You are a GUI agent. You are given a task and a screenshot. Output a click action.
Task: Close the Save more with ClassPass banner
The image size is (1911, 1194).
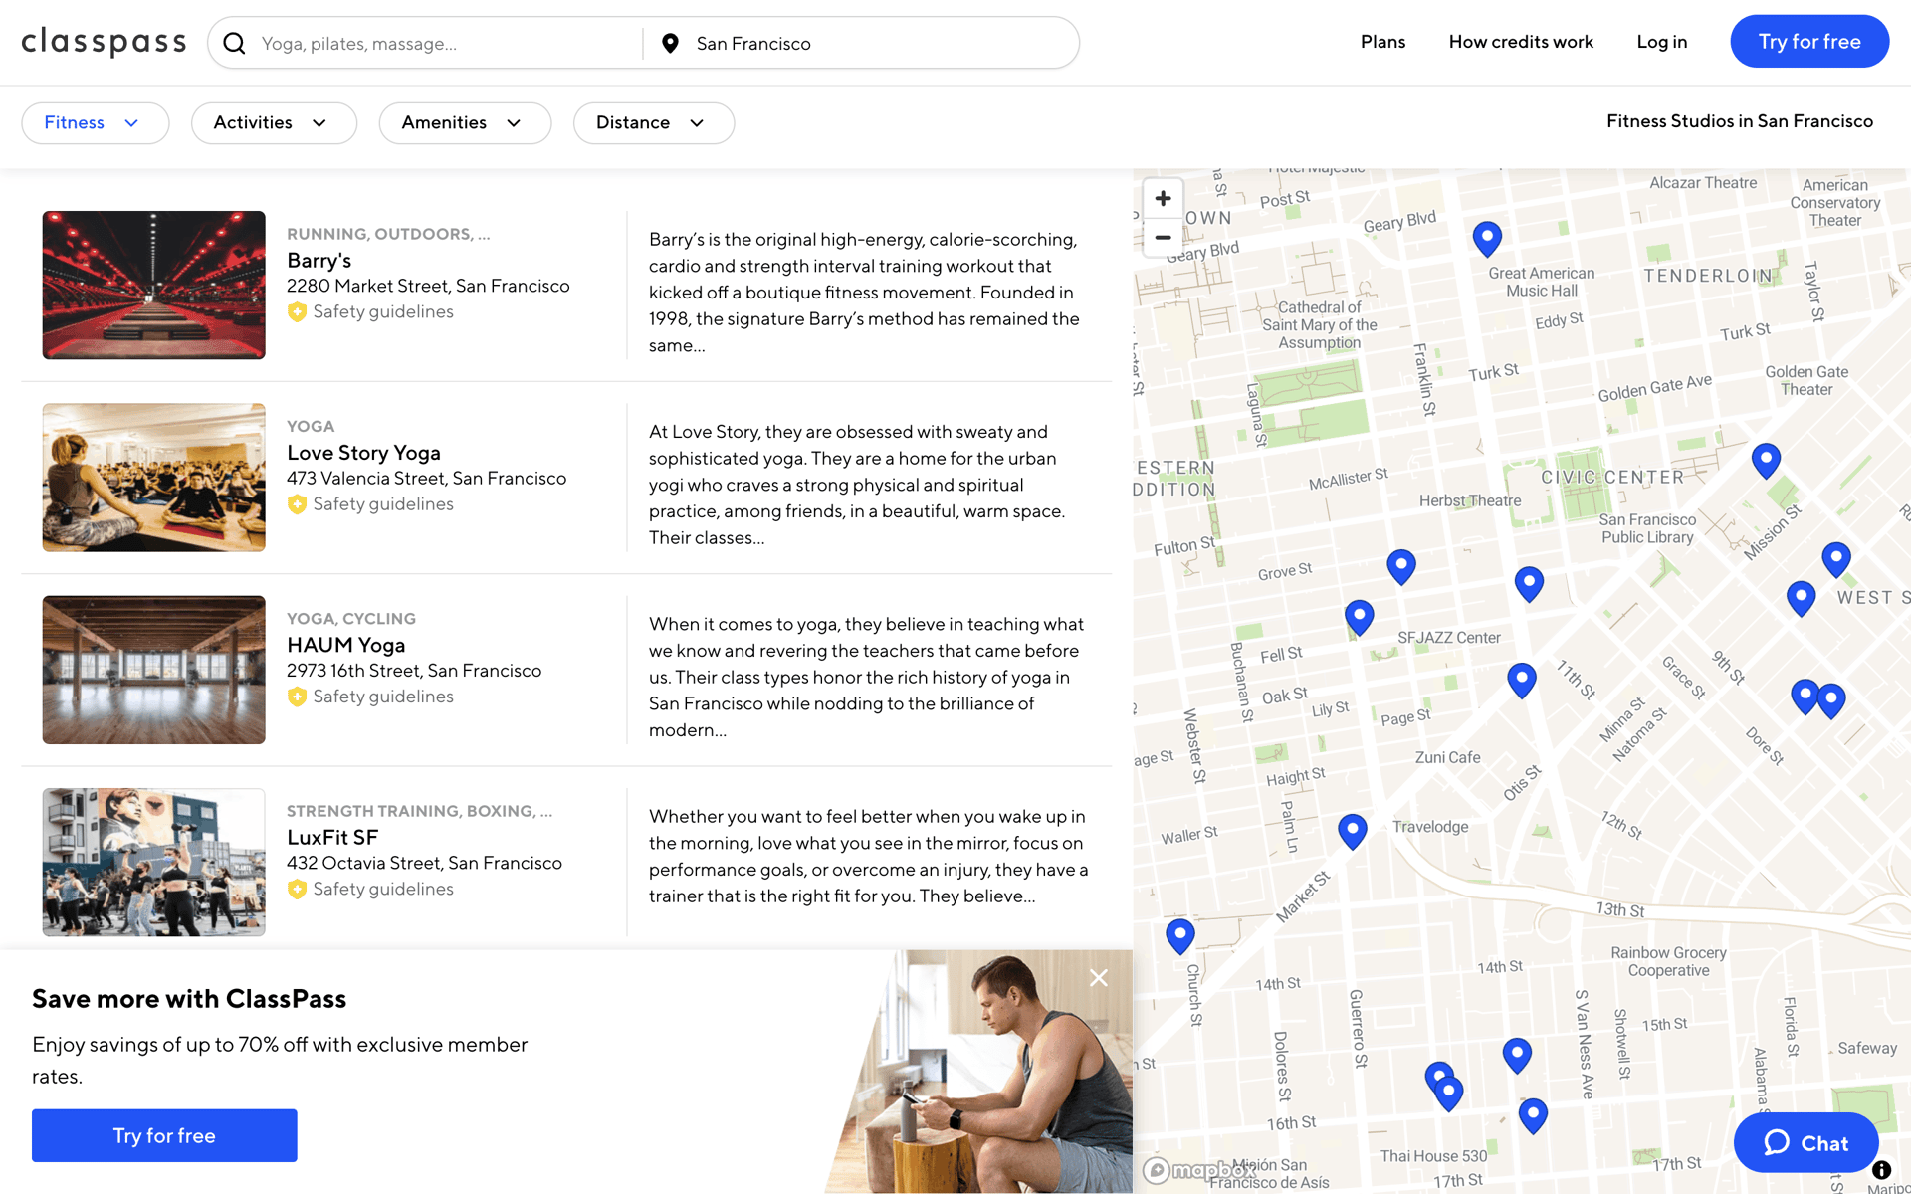tap(1099, 978)
